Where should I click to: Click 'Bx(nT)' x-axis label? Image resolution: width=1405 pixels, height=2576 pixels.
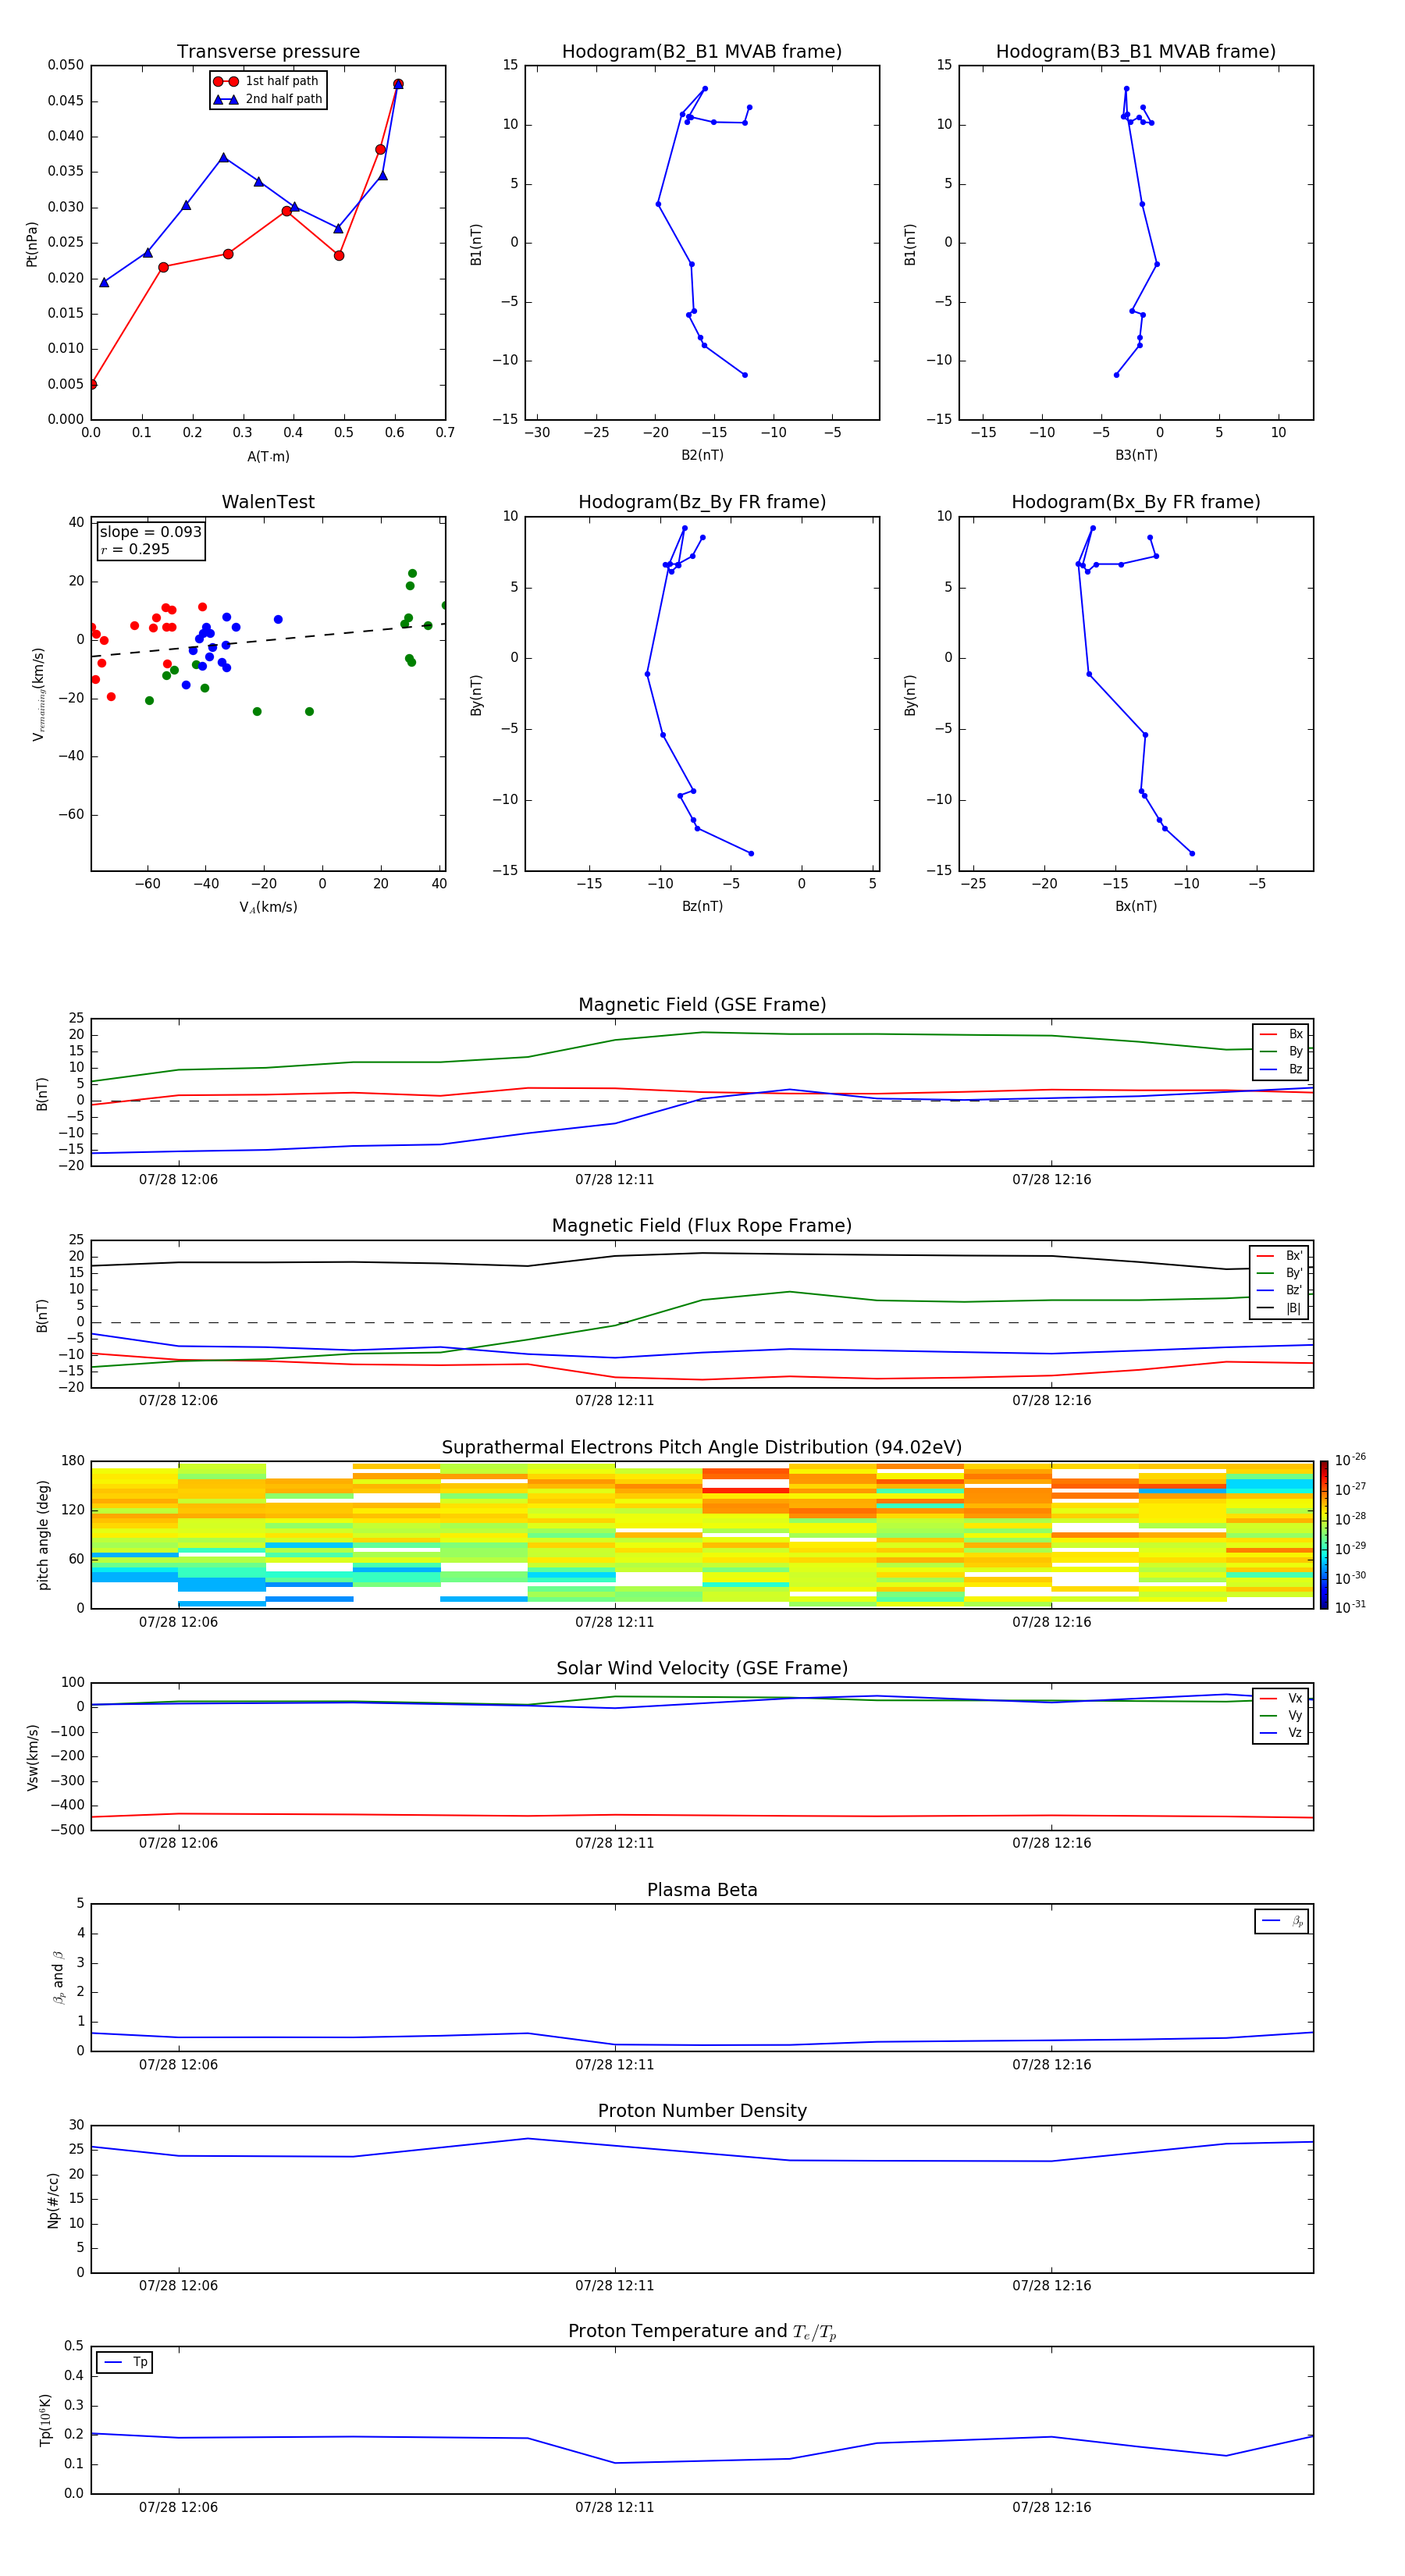click(x=1136, y=907)
